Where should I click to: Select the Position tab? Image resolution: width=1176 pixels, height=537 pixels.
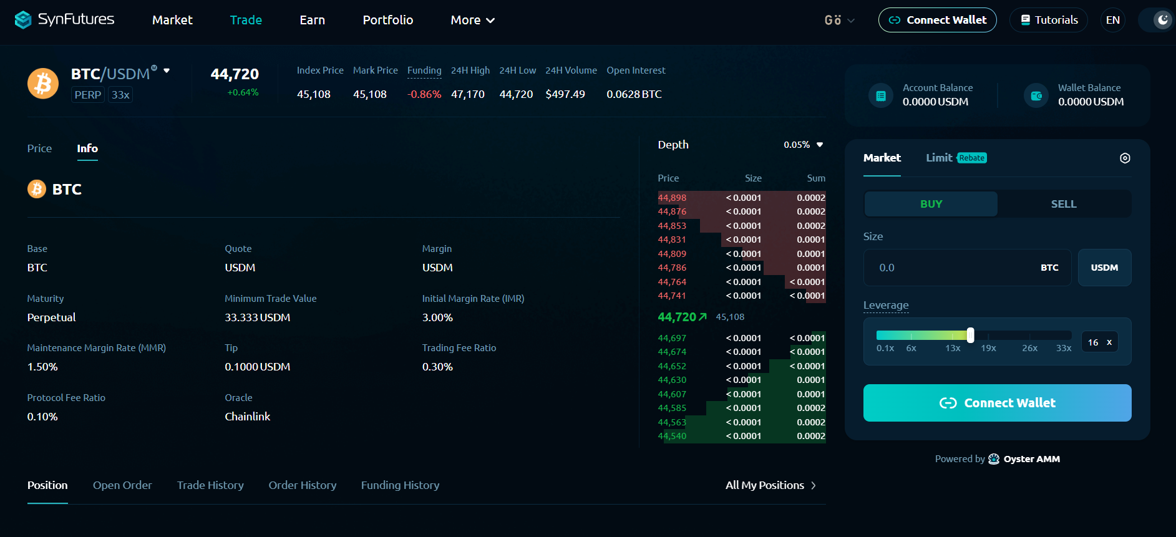pos(47,485)
